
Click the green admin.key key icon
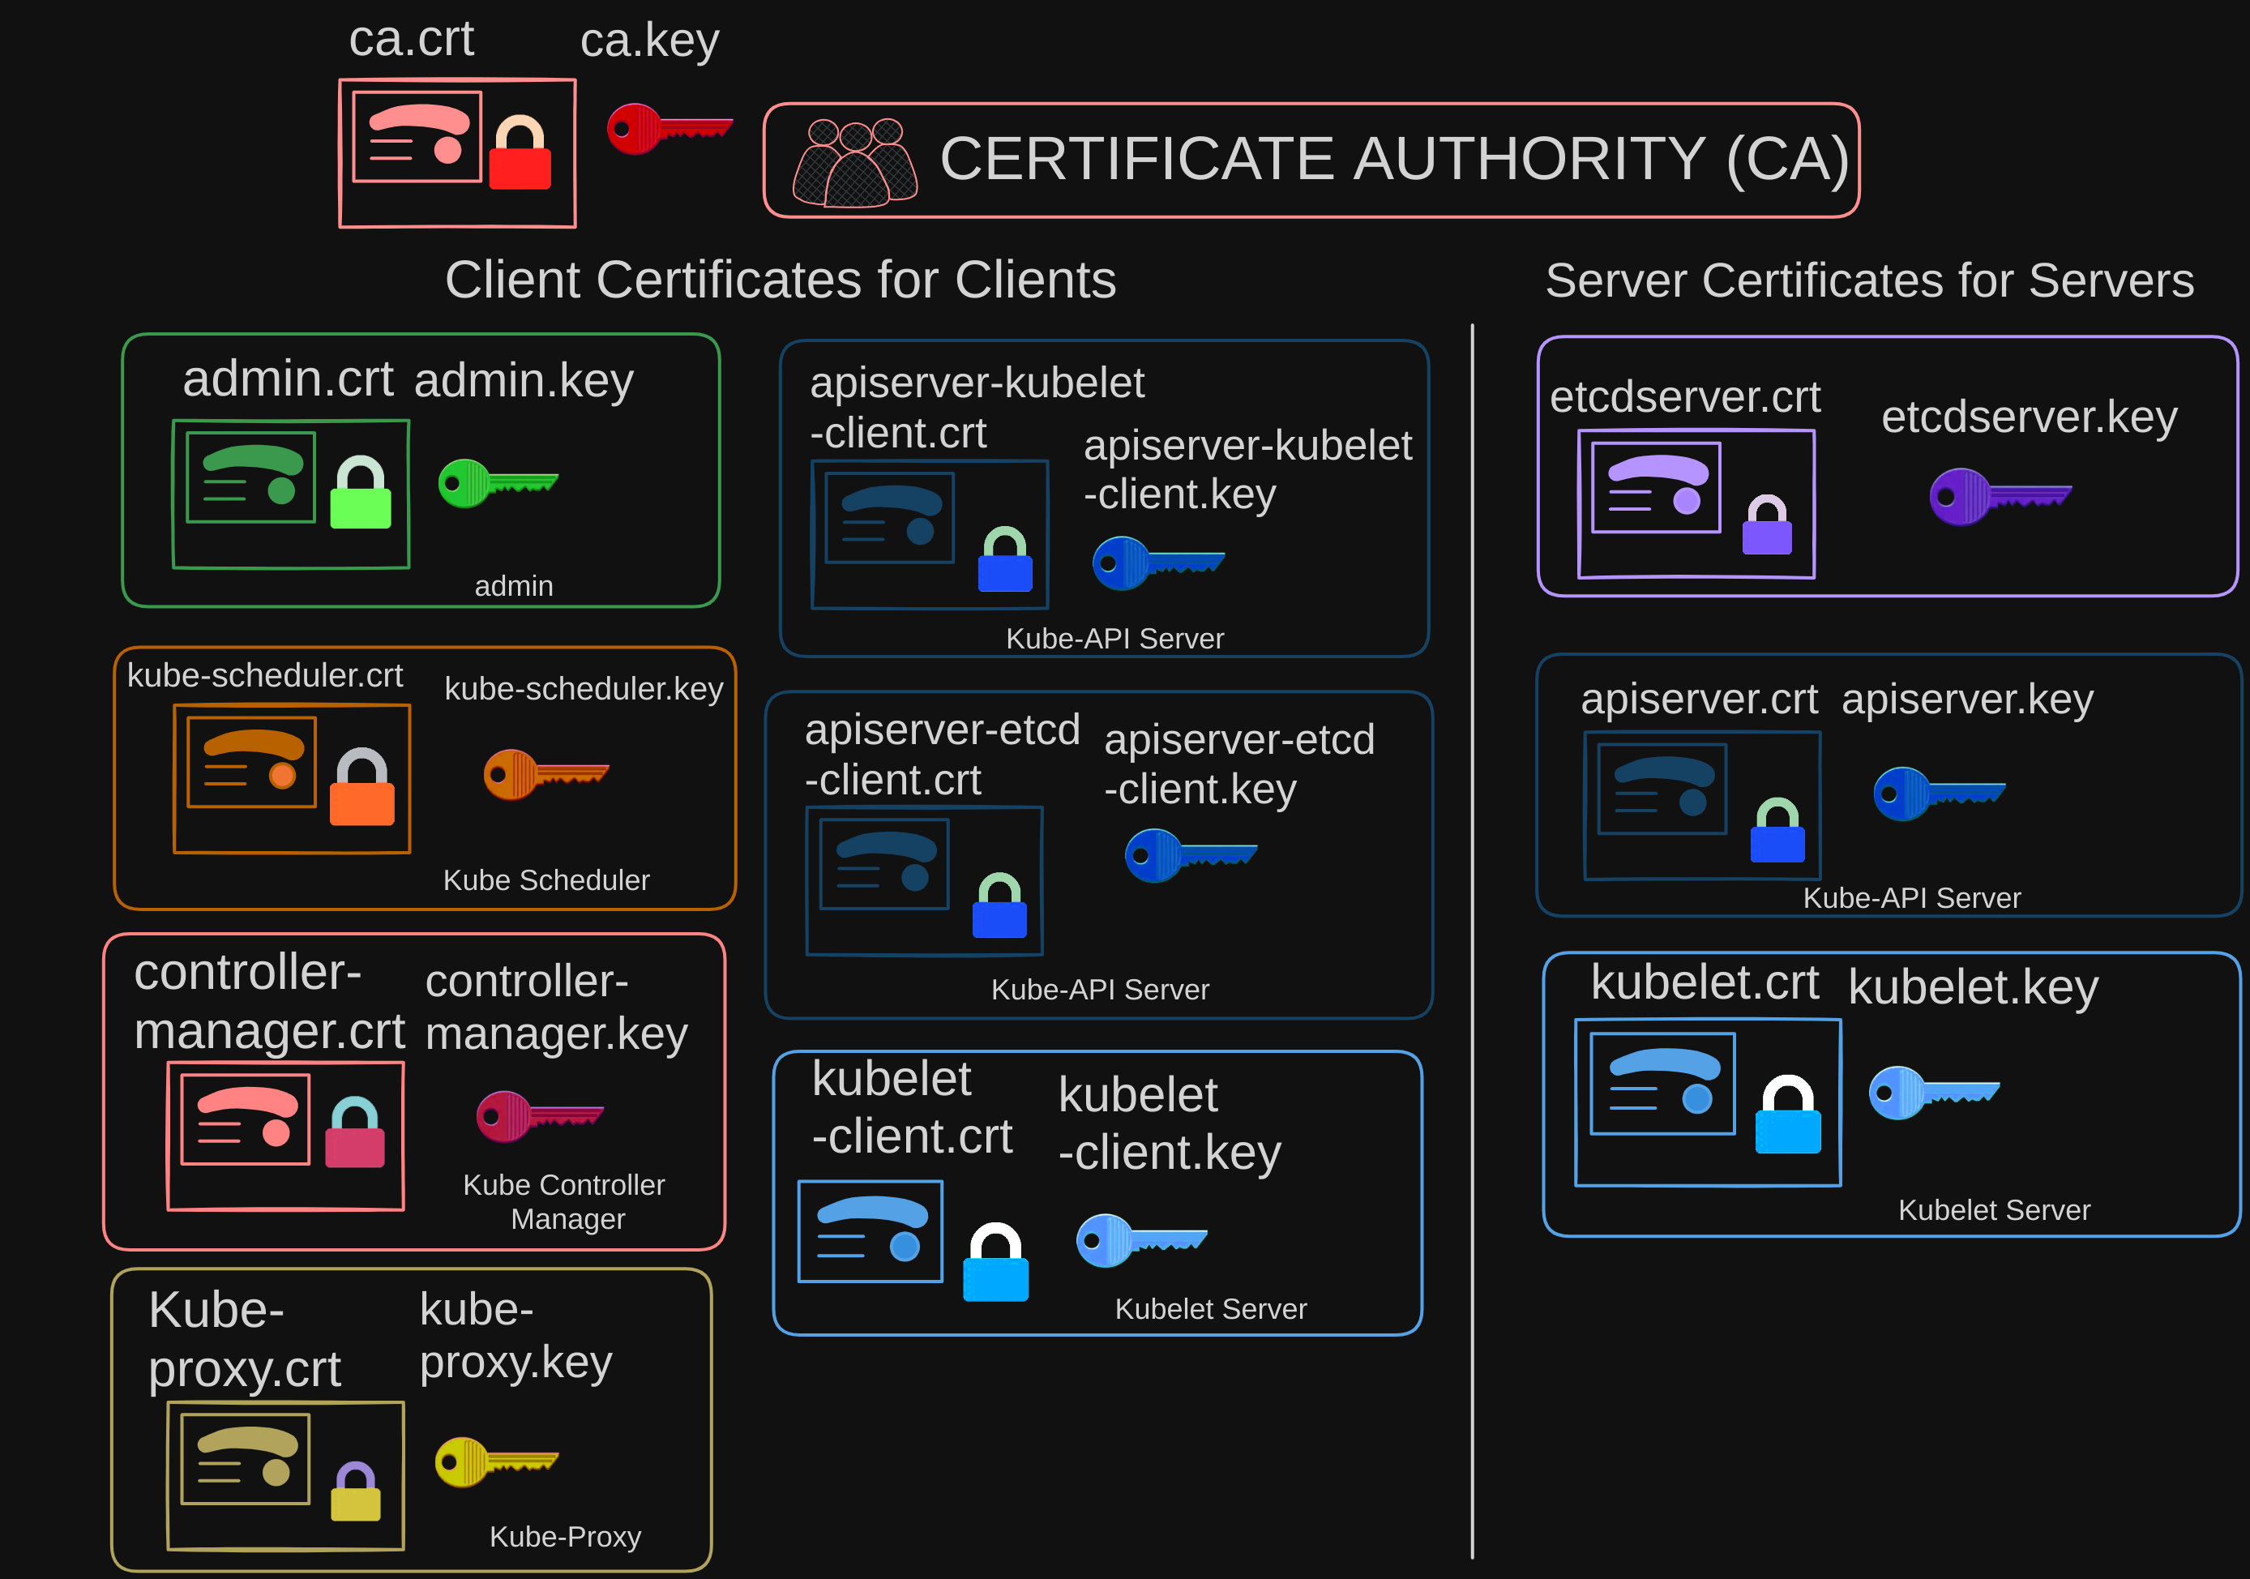tap(498, 482)
